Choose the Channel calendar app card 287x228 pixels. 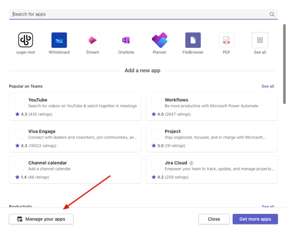75,170
